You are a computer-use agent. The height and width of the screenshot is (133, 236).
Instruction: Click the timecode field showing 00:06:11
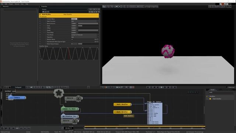(69, 128)
